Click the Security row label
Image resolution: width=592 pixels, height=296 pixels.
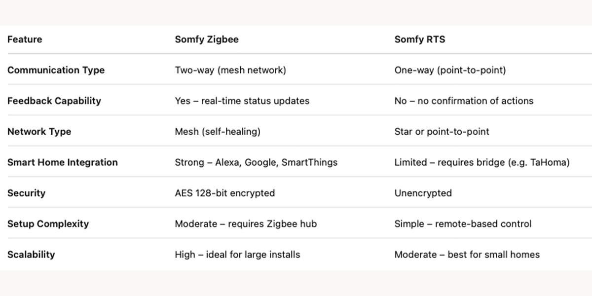[x=26, y=193]
